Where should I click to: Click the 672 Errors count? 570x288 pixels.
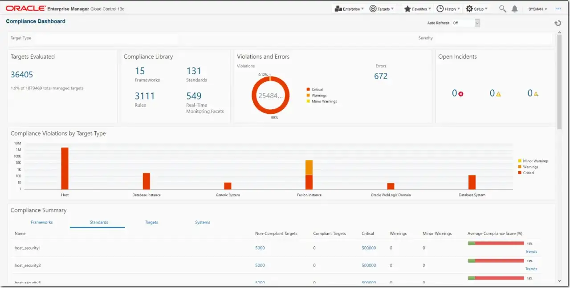[x=381, y=76]
